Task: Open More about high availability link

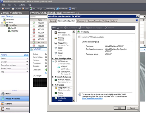Action: pyautogui.click(x=93, y=98)
